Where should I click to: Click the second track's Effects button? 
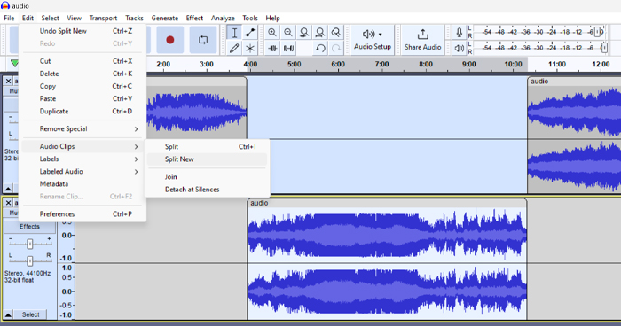coord(29,227)
